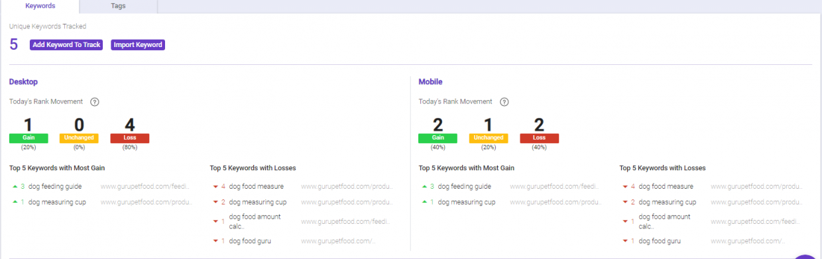This screenshot has height=259, width=822.
Task: Open Mobile loss keyword 'dog measuring cup'
Action: tap(668, 202)
